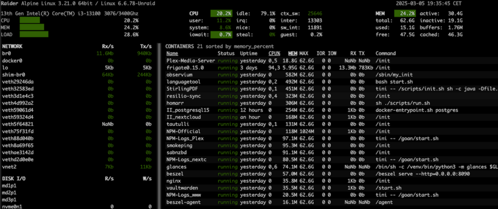Select the tautulli container name
Screen dimensions: 498x209
click(178, 124)
